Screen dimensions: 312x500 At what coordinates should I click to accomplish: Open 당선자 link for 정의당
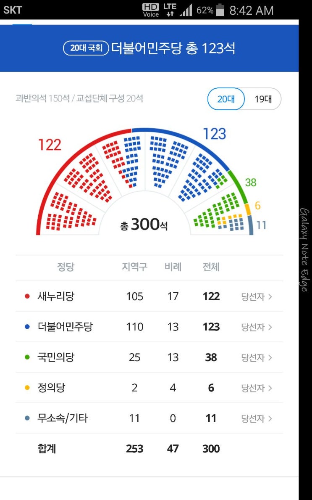[257, 388]
